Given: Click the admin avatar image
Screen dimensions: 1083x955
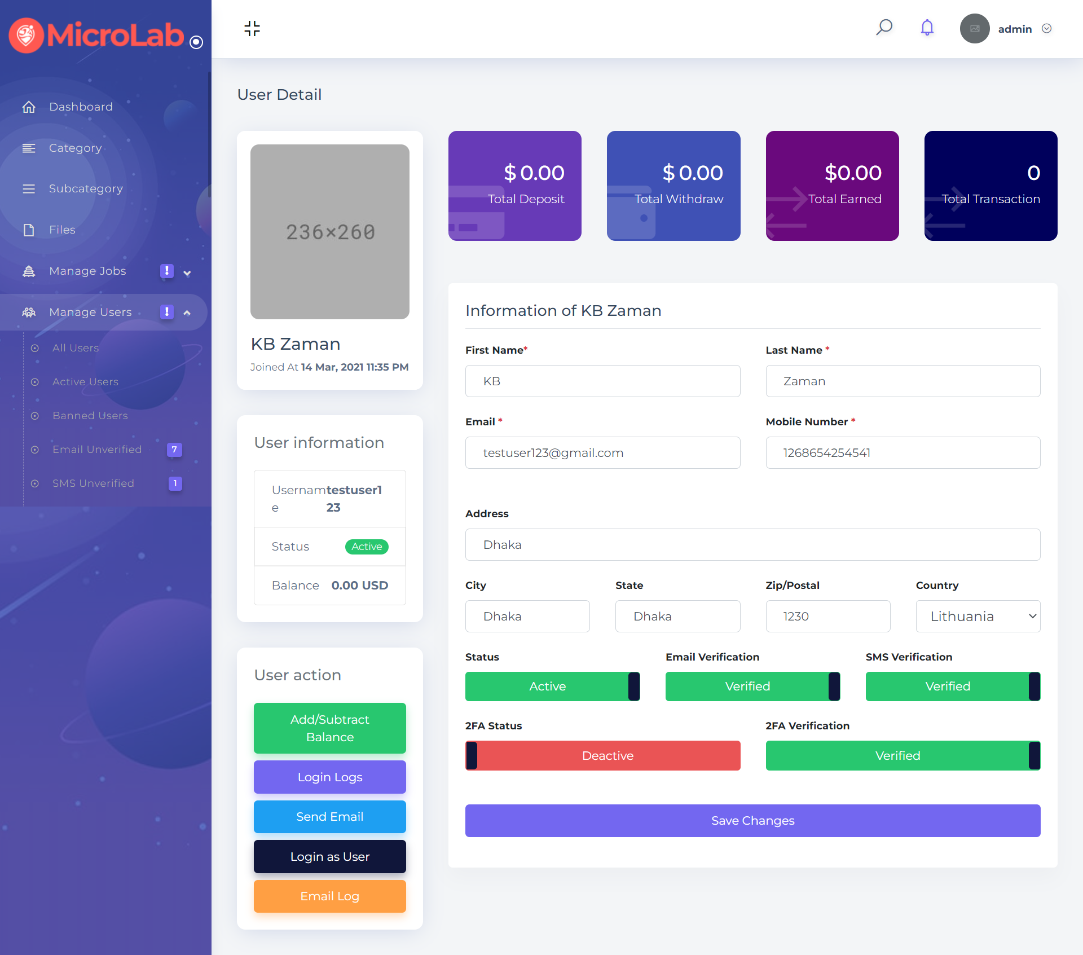Looking at the screenshot, I should (974, 29).
